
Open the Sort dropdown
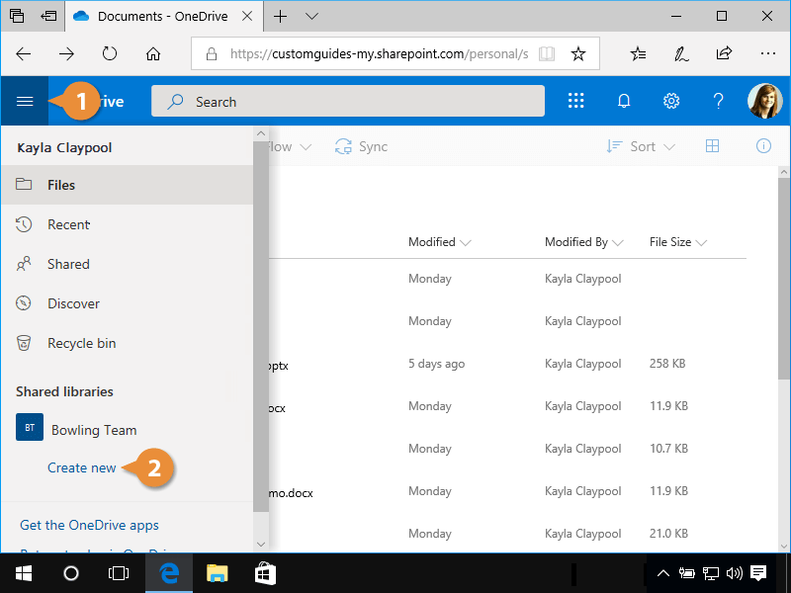[x=641, y=146]
